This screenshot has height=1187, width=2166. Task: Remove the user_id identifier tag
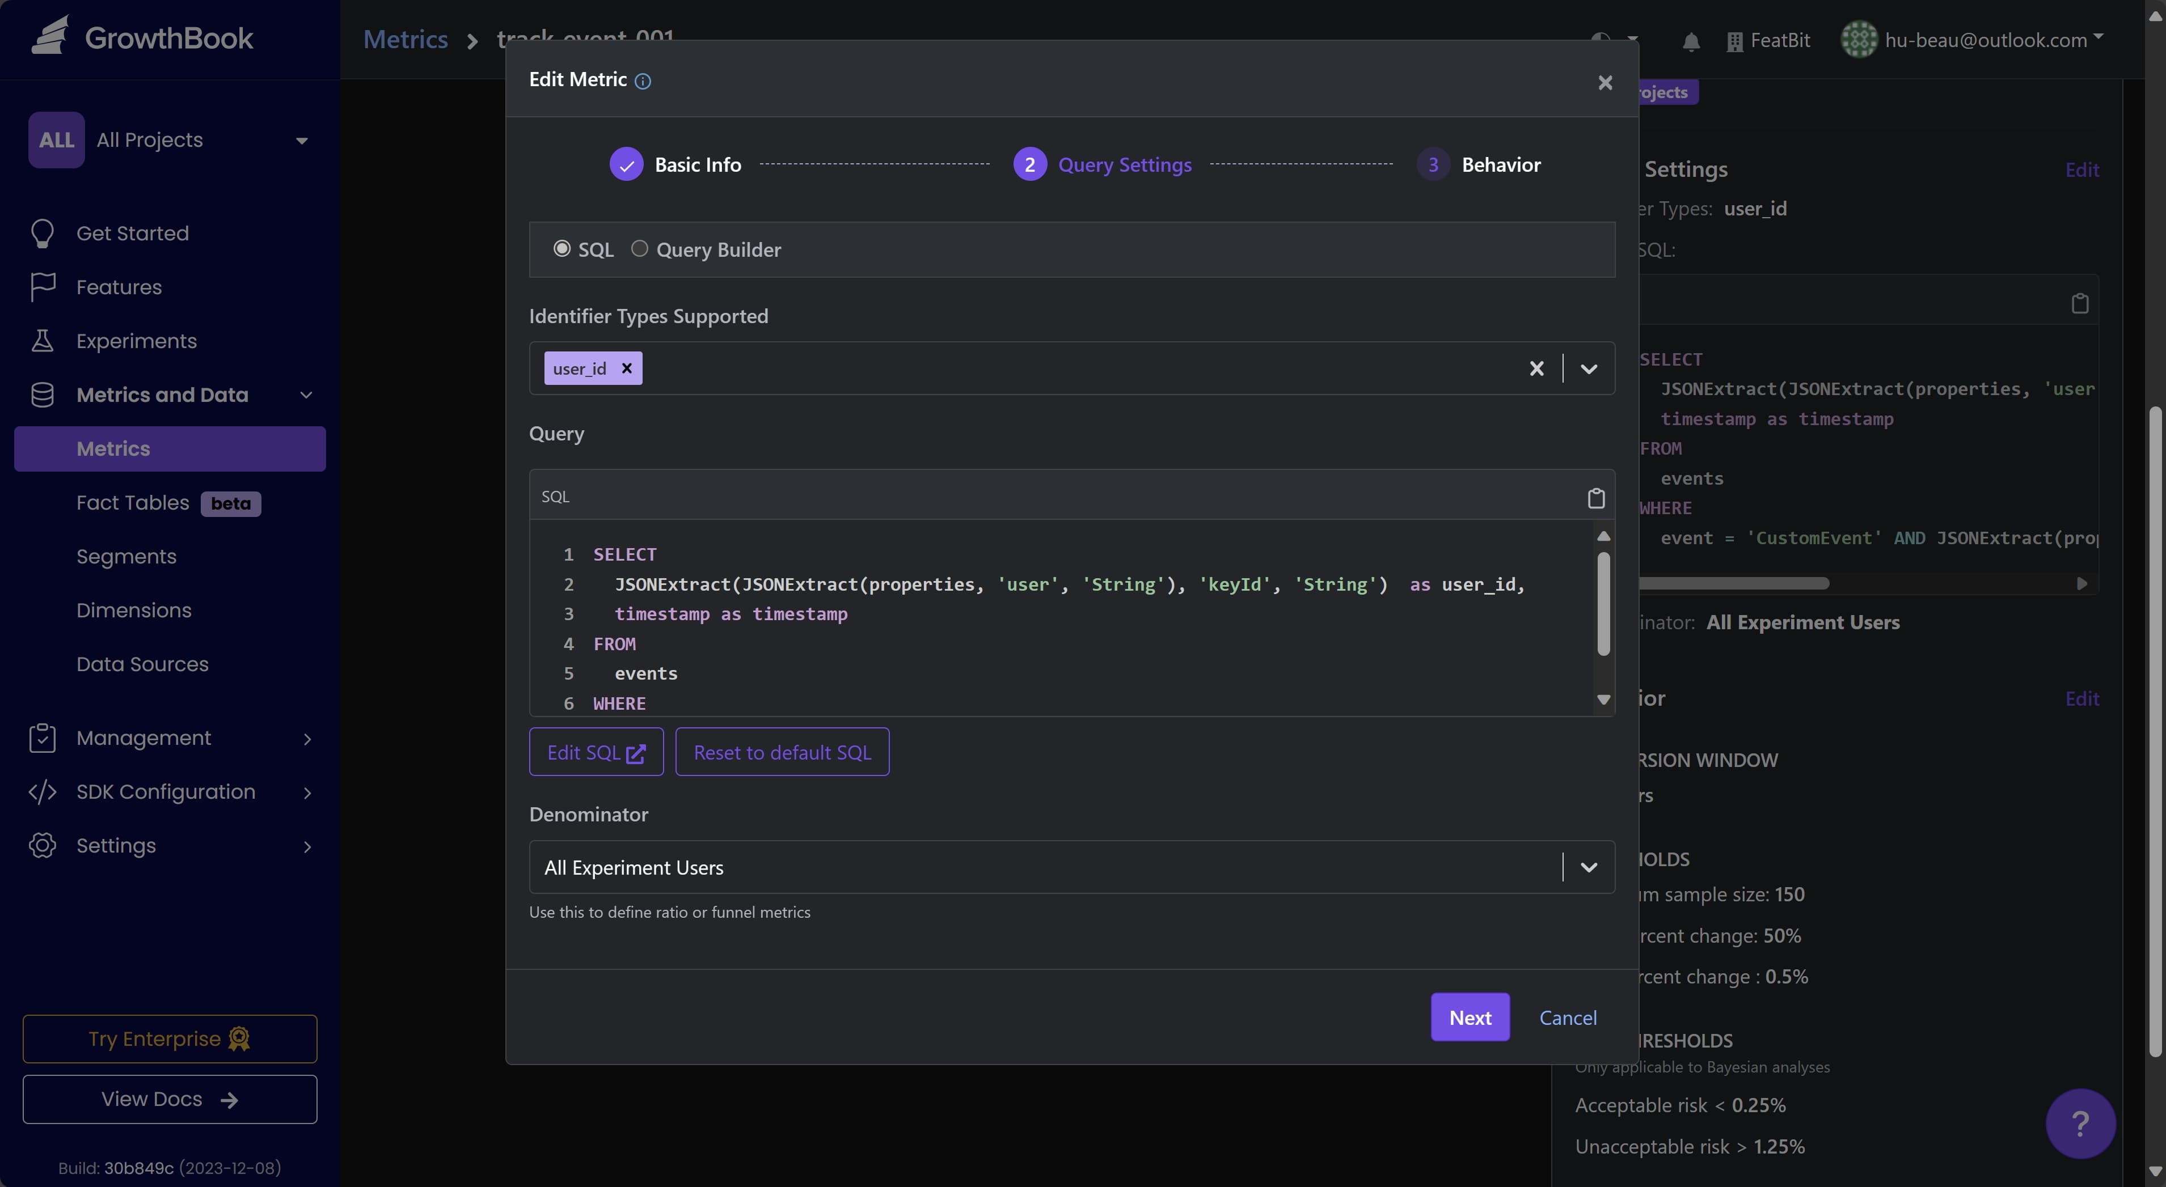626,368
